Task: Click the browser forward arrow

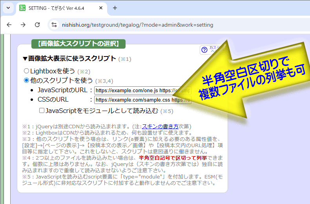Action: click(x=23, y=25)
